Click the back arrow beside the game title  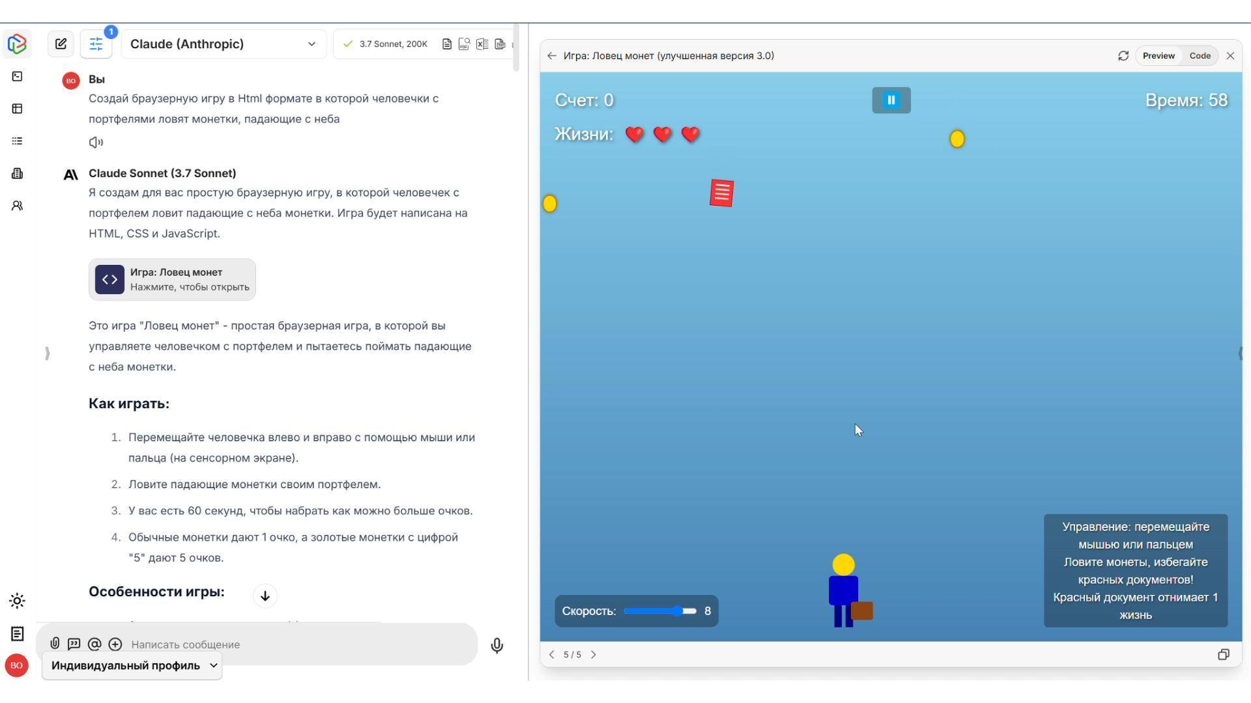click(x=552, y=56)
